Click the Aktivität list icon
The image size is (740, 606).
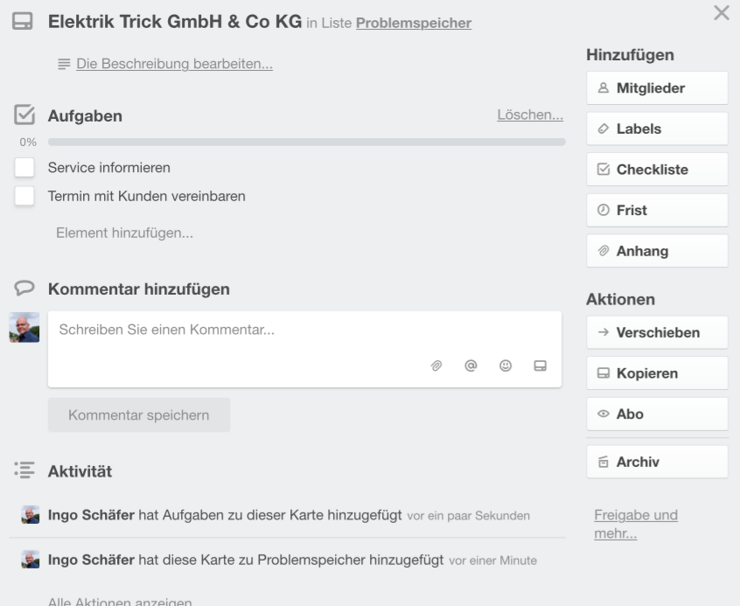(24, 470)
